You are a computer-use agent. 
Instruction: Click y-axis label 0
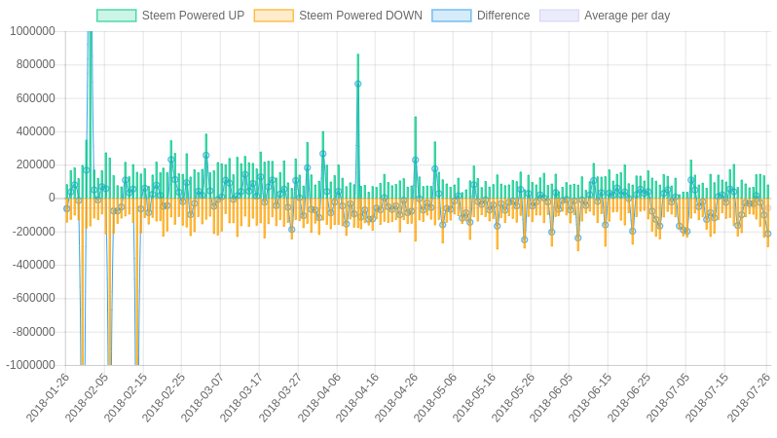click(x=52, y=198)
